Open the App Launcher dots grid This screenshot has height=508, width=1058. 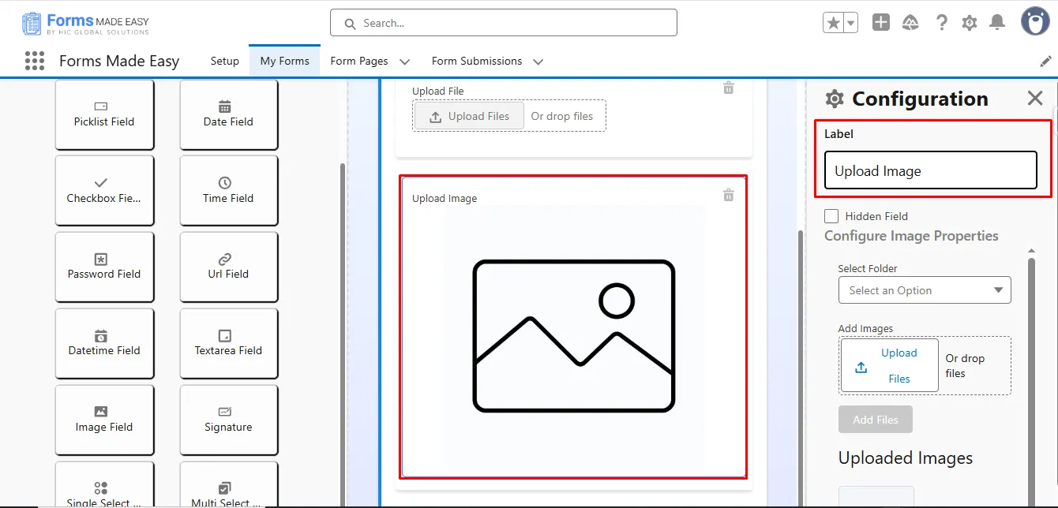34,61
